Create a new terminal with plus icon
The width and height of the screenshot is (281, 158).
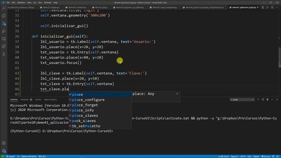tap(258, 100)
